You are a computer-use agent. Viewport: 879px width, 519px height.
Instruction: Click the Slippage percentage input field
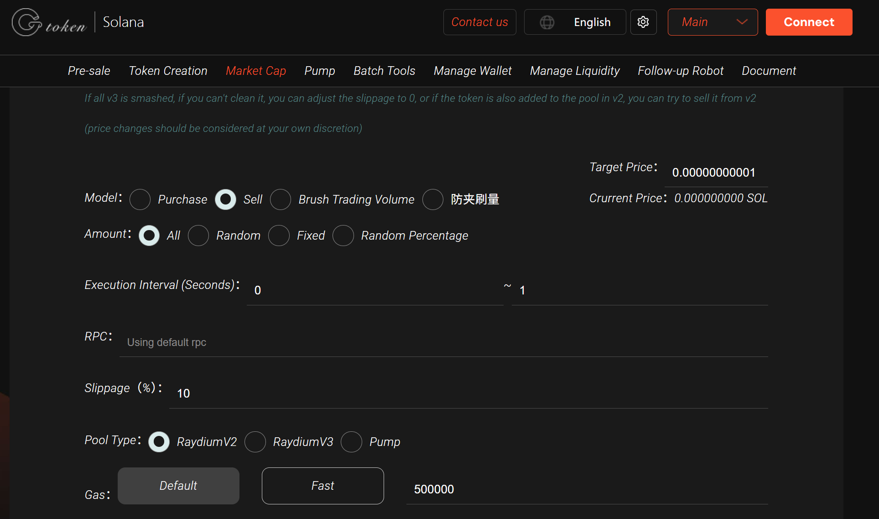tap(468, 393)
